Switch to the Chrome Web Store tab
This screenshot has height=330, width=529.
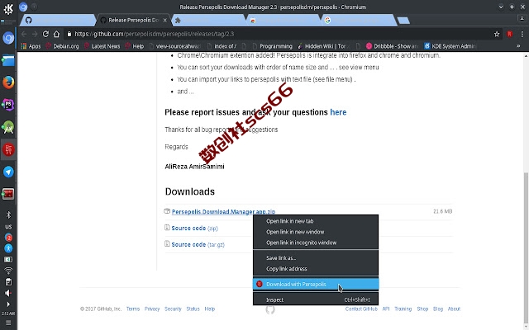tap(284, 20)
